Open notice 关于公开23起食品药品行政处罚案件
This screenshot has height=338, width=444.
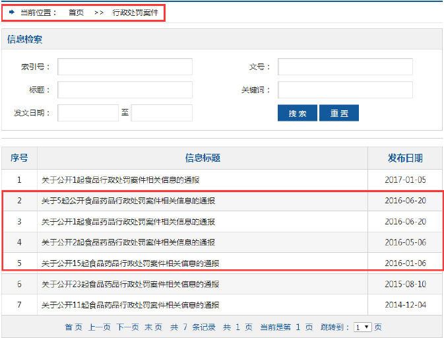[x=130, y=285]
